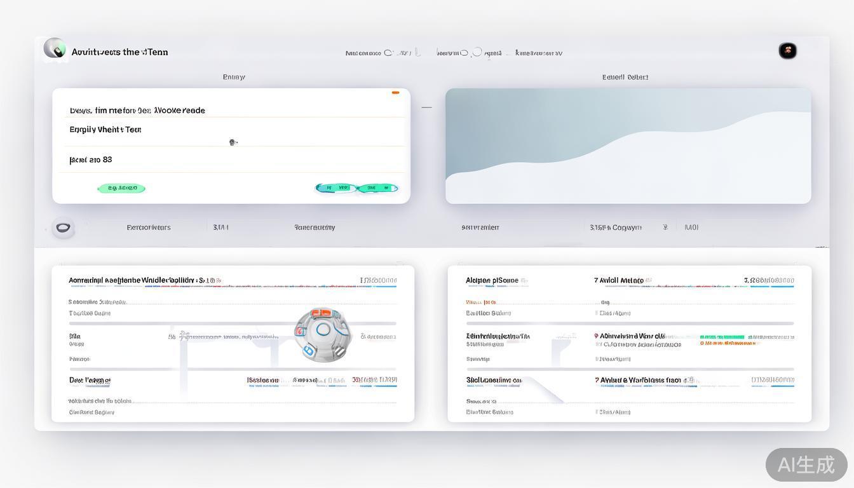Viewport: 854px width, 488px height.
Task: Expand the 'Alcipee plSonne' section in right panel
Action: (492, 280)
